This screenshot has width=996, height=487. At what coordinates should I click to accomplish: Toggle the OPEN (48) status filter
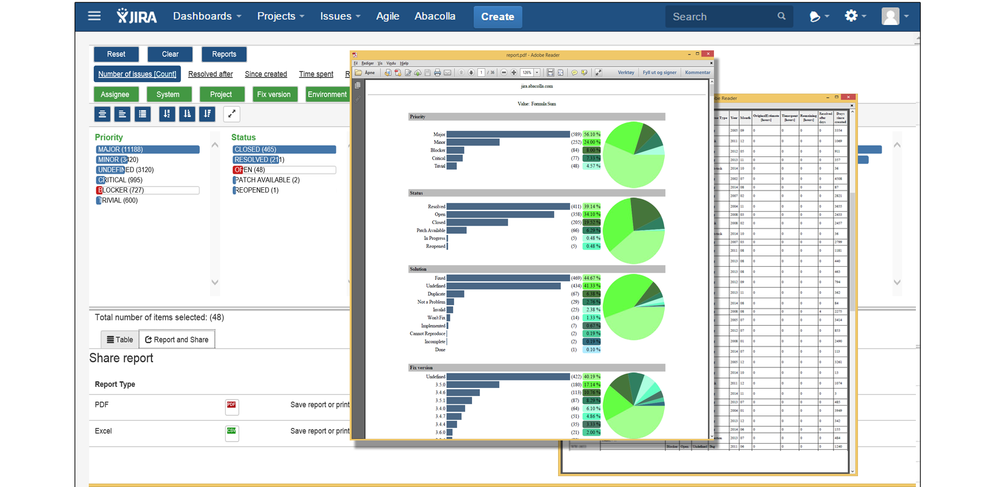pyautogui.click(x=284, y=170)
